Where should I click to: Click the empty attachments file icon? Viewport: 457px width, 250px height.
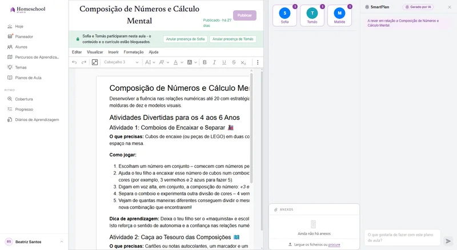313,224
